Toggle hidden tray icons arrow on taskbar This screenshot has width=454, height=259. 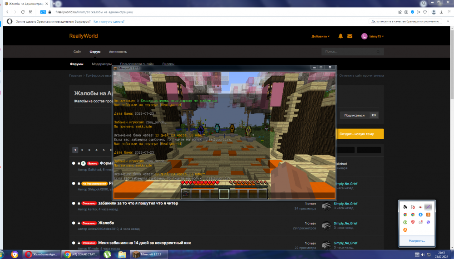pyautogui.click(x=417, y=254)
